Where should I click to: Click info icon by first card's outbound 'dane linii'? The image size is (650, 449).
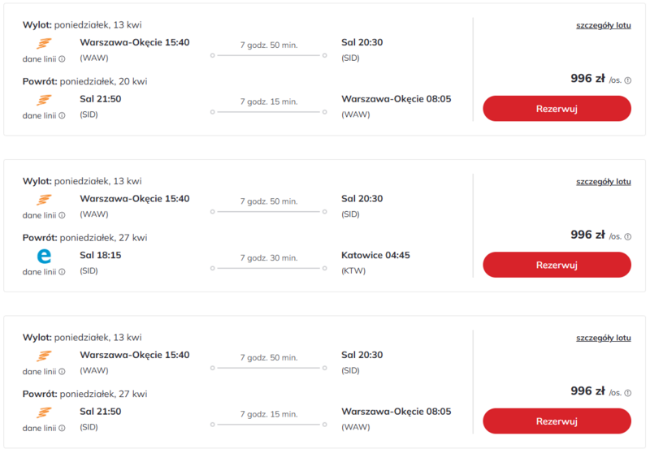coord(62,59)
